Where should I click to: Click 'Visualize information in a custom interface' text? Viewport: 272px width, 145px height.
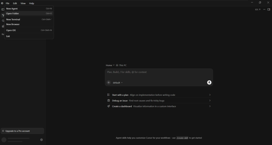click(155, 106)
